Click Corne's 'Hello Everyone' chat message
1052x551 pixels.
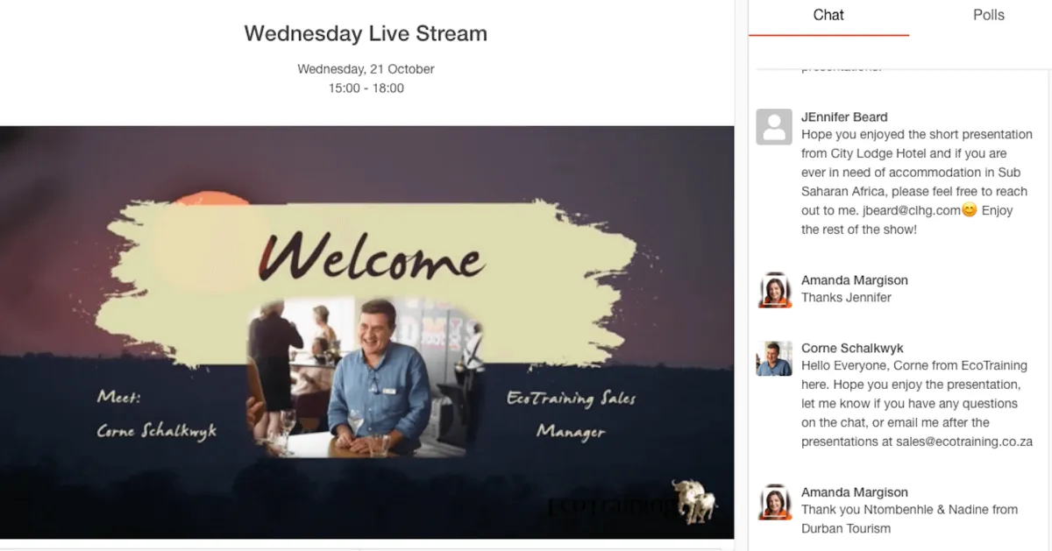coord(916,404)
